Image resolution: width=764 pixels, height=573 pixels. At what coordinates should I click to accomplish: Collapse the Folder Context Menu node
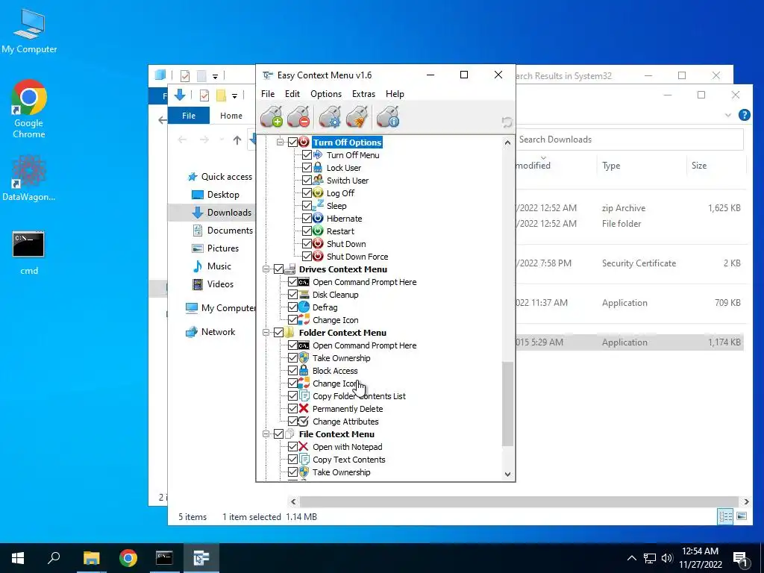[266, 332]
